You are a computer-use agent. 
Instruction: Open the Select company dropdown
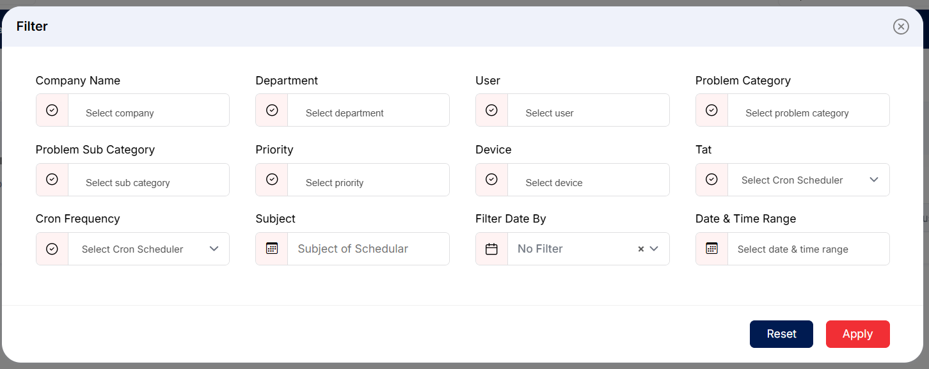(148, 110)
